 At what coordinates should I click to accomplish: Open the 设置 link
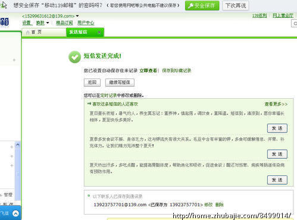[27, 23]
